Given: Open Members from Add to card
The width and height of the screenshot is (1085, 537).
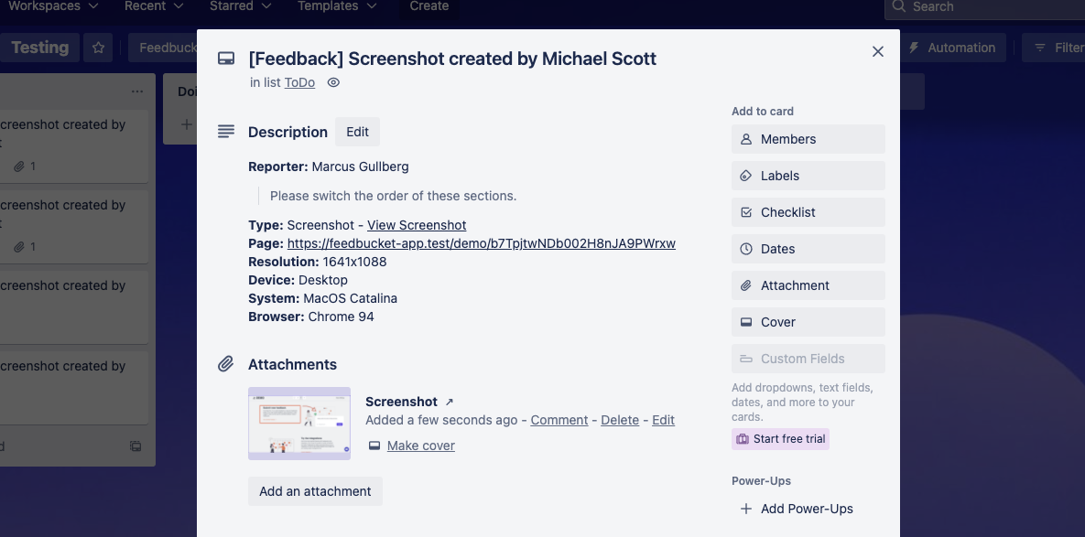Looking at the screenshot, I should point(808,139).
